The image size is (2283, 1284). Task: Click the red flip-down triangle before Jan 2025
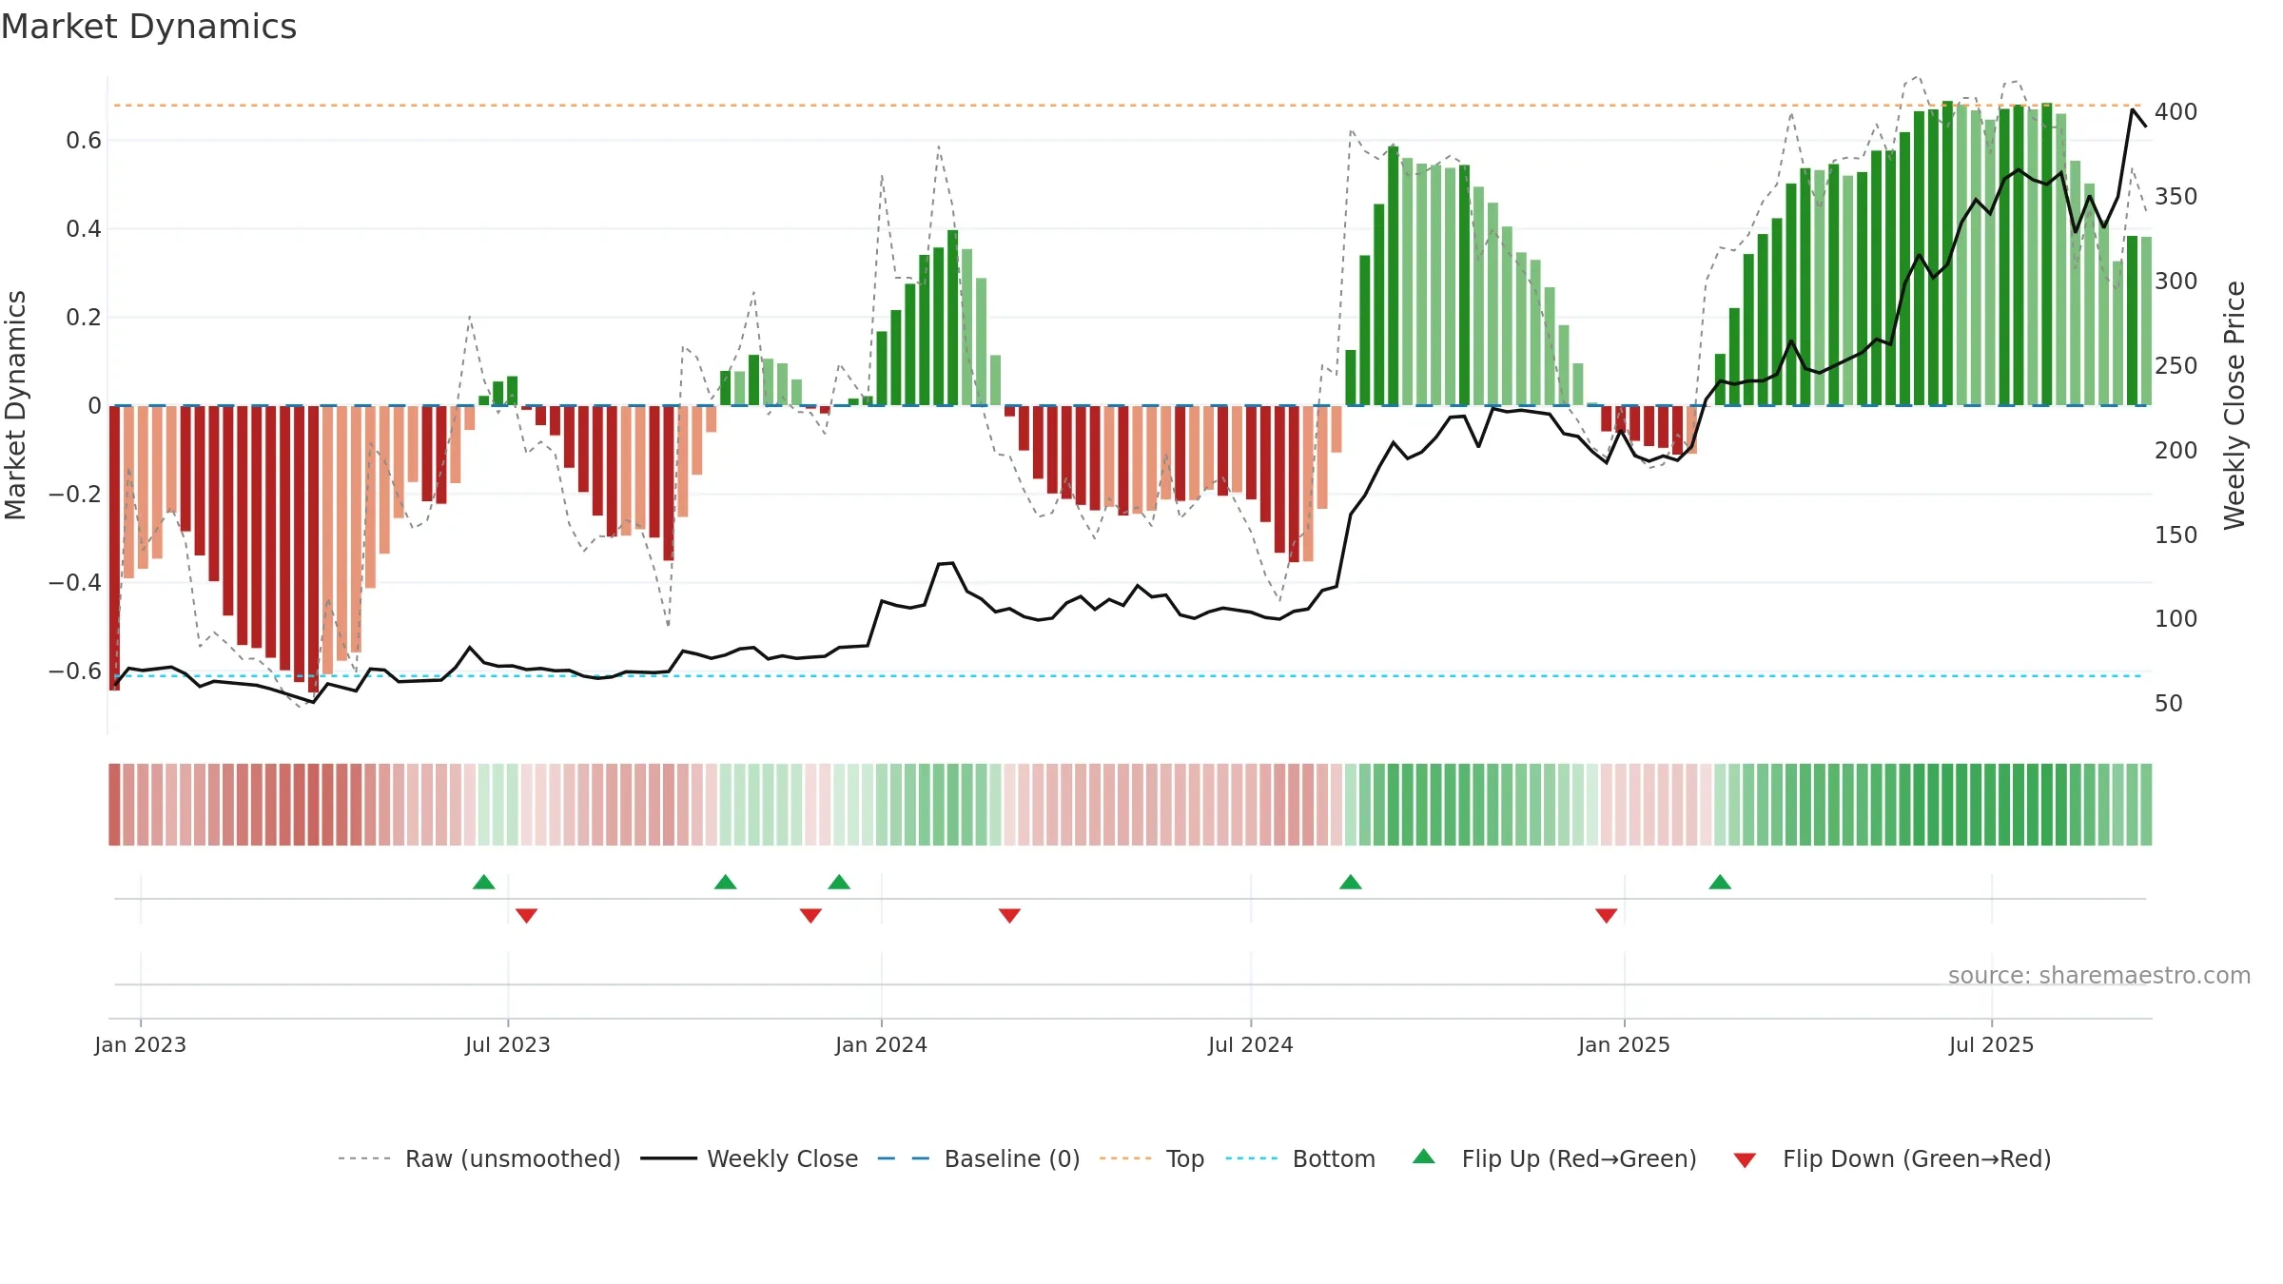pyautogui.click(x=1606, y=916)
